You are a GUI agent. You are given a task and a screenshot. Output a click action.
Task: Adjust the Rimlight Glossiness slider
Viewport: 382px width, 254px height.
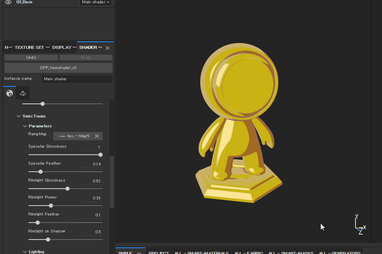pyautogui.click(x=65, y=189)
